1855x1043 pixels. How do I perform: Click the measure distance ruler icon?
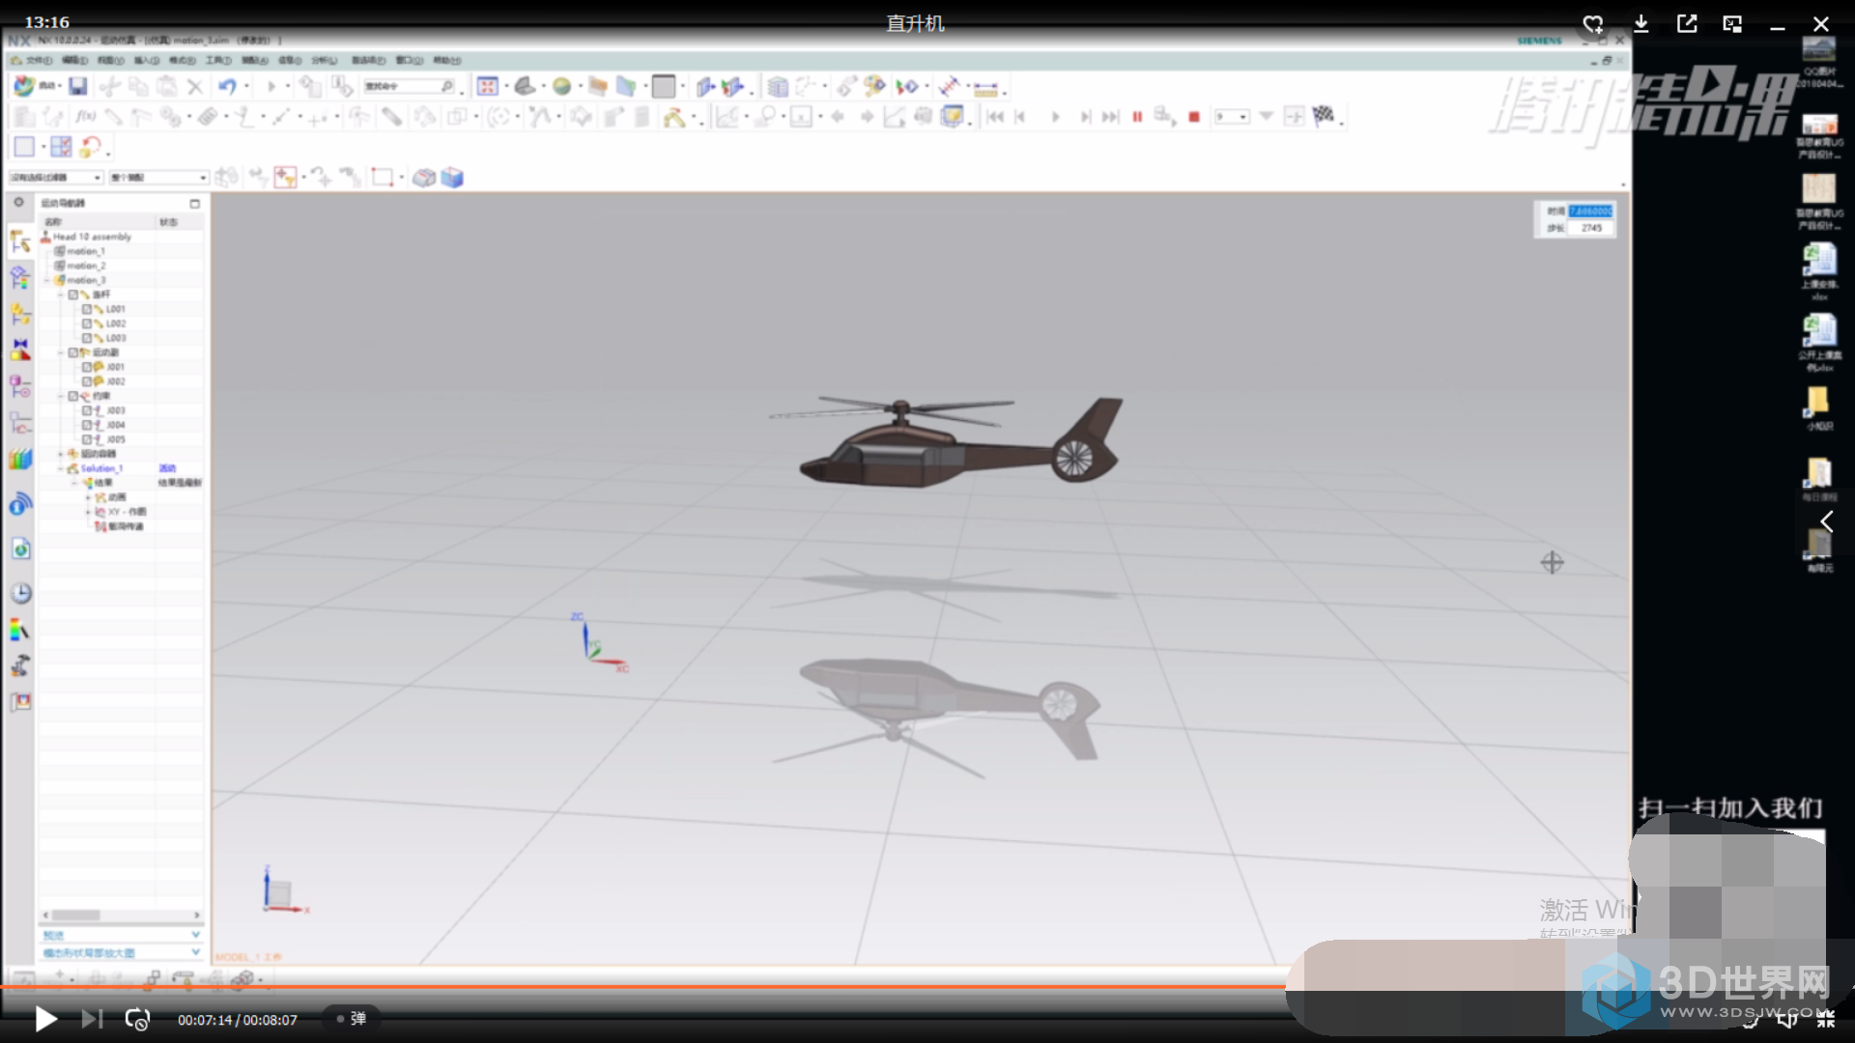[x=985, y=88]
